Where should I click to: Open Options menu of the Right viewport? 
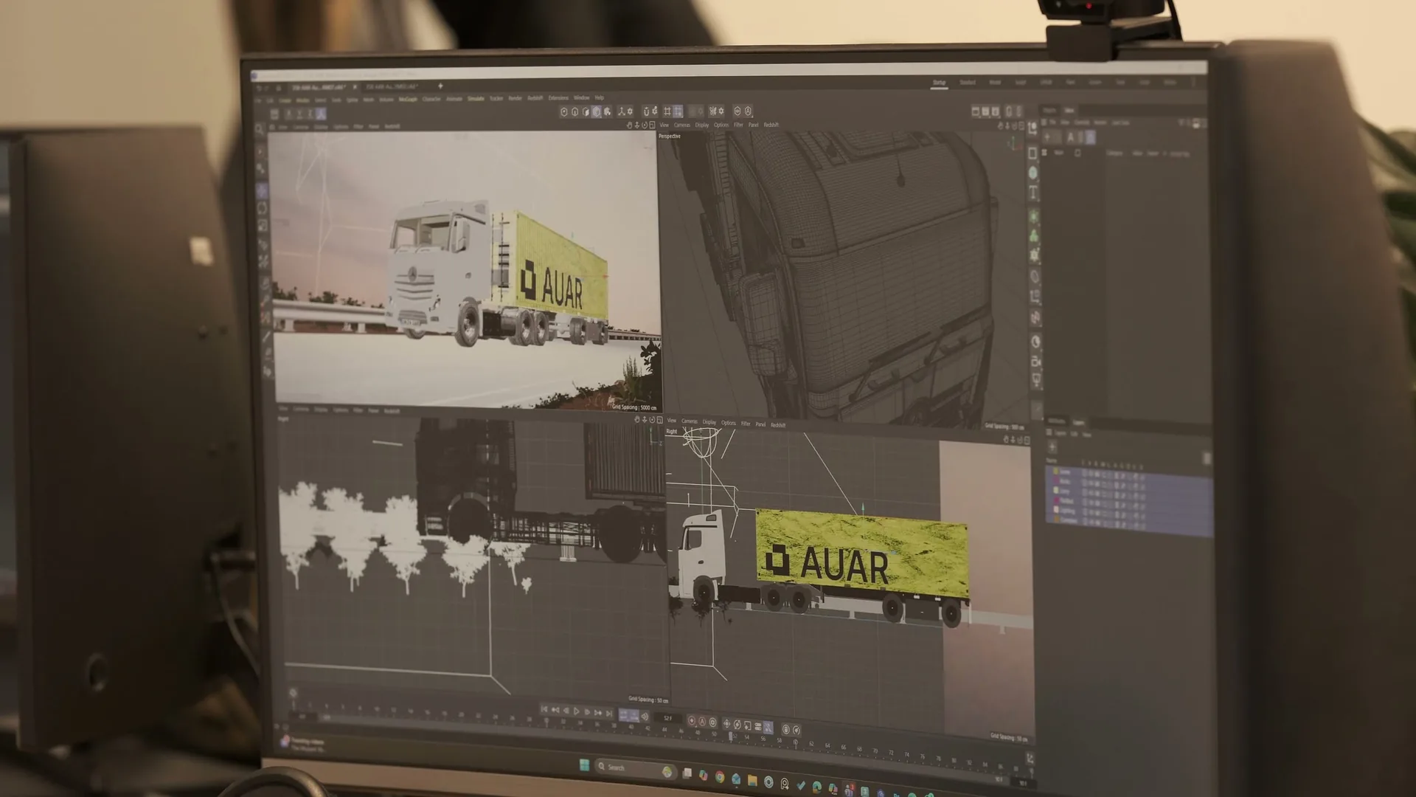pyautogui.click(x=729, y=423)
